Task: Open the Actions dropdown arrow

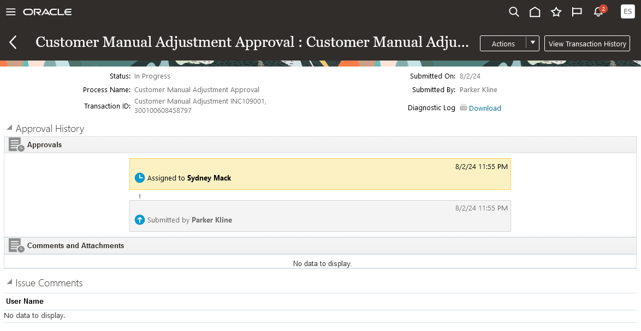Action: coord(533,43)
